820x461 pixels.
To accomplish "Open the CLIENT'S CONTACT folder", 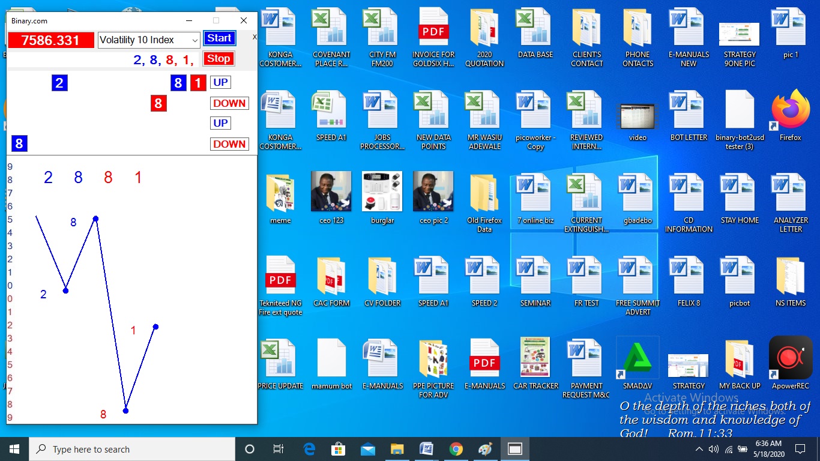I will 586,37.
